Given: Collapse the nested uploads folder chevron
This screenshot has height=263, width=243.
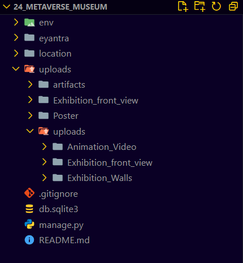Looking at the screenshot, I should tap(30, 131).
